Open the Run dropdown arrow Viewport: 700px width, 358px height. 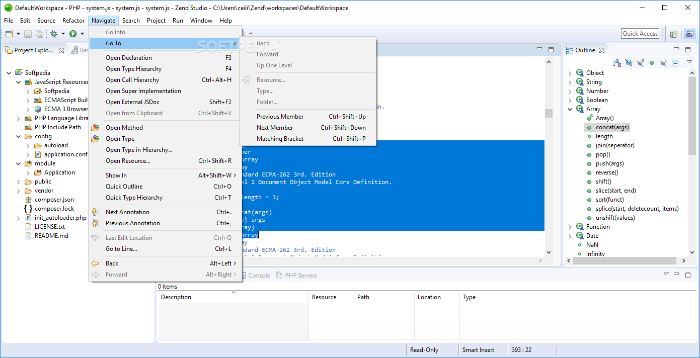(82, 34)
